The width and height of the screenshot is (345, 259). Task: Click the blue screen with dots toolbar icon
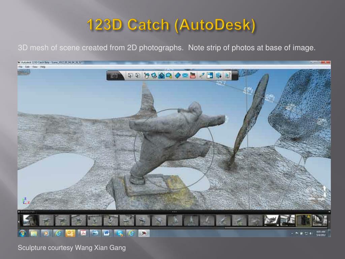pyautogui.click(x=154, y=76)
